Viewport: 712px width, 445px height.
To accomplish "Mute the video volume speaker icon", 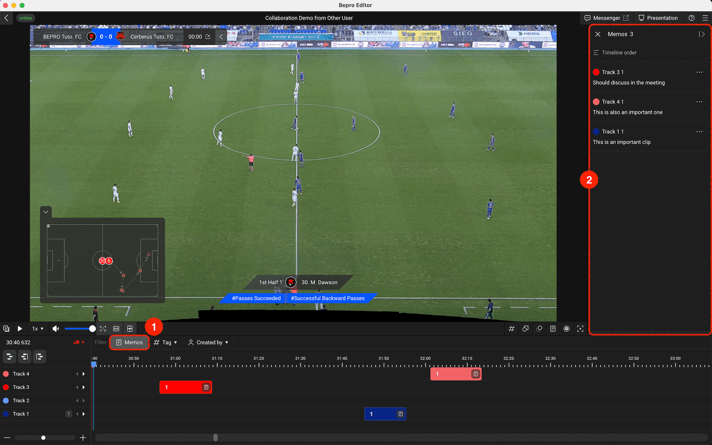I will (x=56, y=329).
